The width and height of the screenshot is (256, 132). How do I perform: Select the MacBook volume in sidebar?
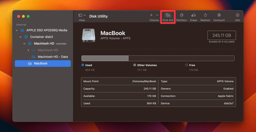point(43,63)
